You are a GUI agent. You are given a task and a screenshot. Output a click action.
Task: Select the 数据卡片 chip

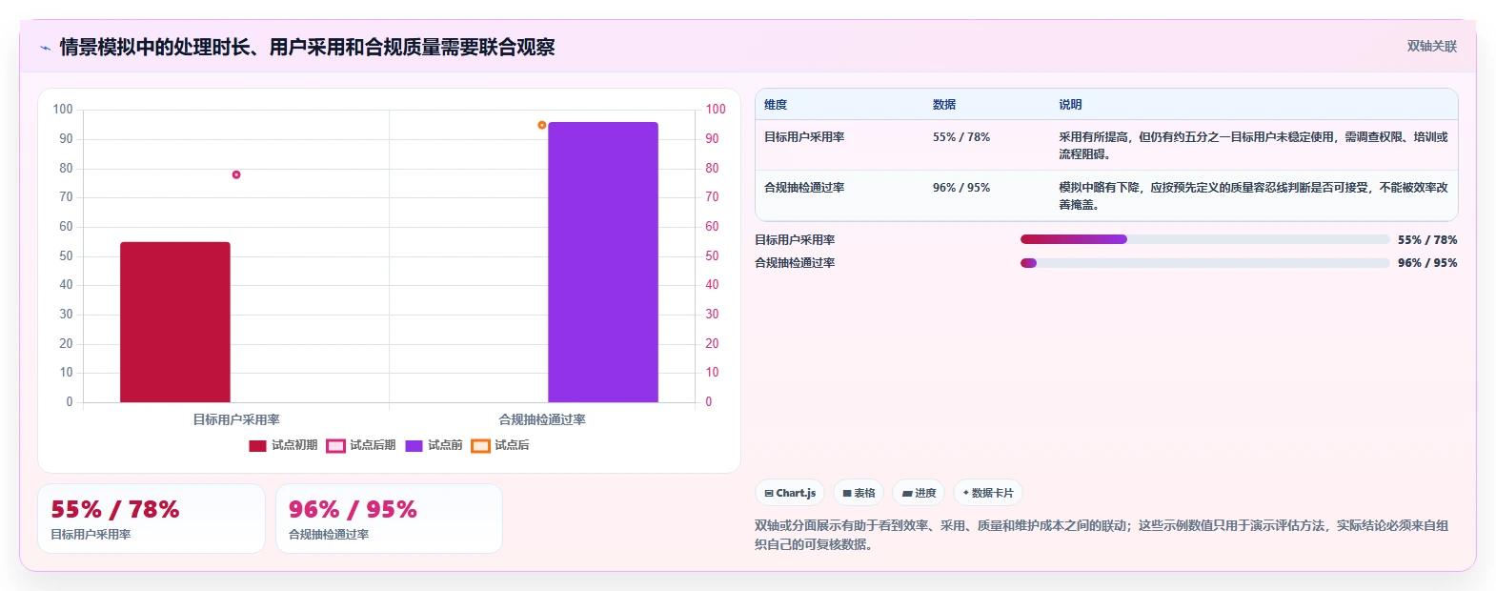click(x=988, y=493)
